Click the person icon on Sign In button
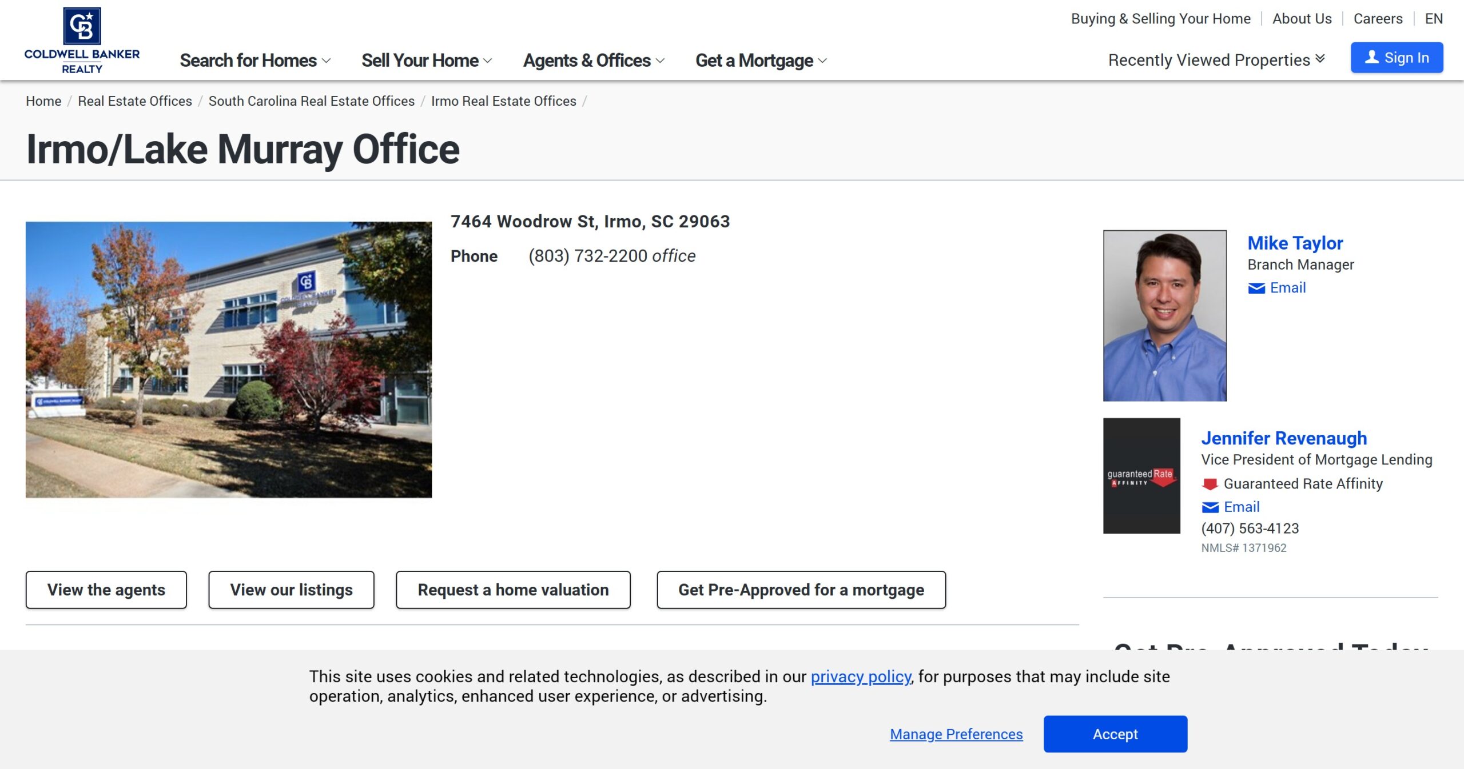This screenshot has height=769, width=1464. click(1371, 58)
